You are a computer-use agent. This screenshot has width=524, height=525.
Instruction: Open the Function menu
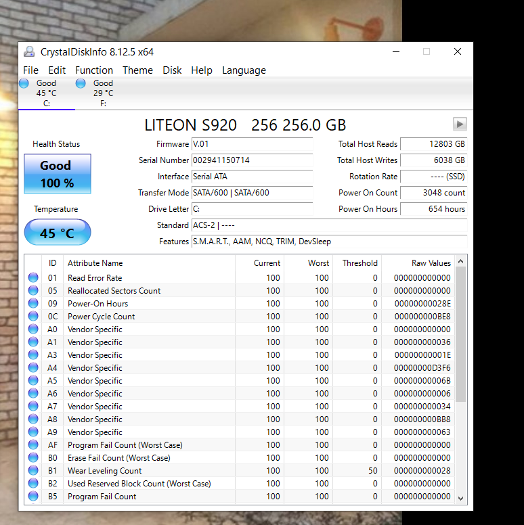(94, 70)
